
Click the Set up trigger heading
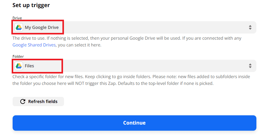[x=31, y=5]
